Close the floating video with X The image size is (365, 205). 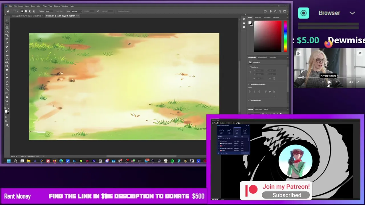[360, 53]
